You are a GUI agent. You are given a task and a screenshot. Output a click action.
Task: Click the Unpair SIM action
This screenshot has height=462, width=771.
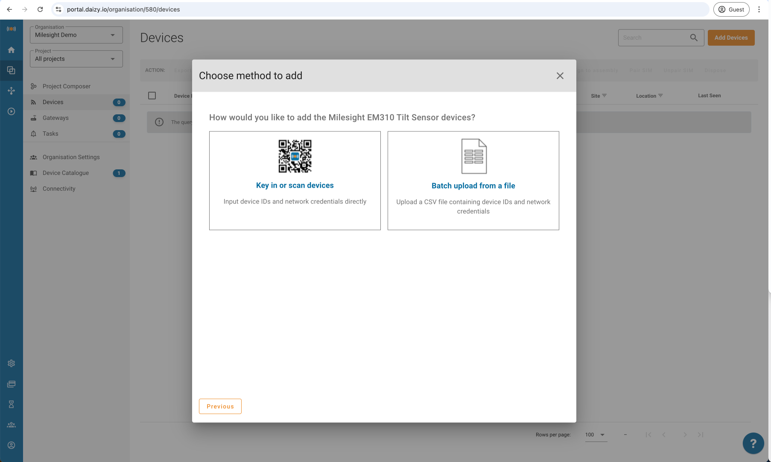tap(678, 70)
